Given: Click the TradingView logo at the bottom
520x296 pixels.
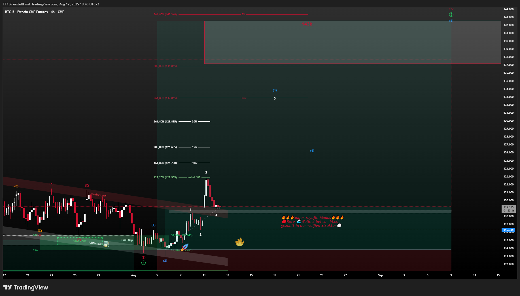Looking at the screenshot, I should tap(26, 287).
